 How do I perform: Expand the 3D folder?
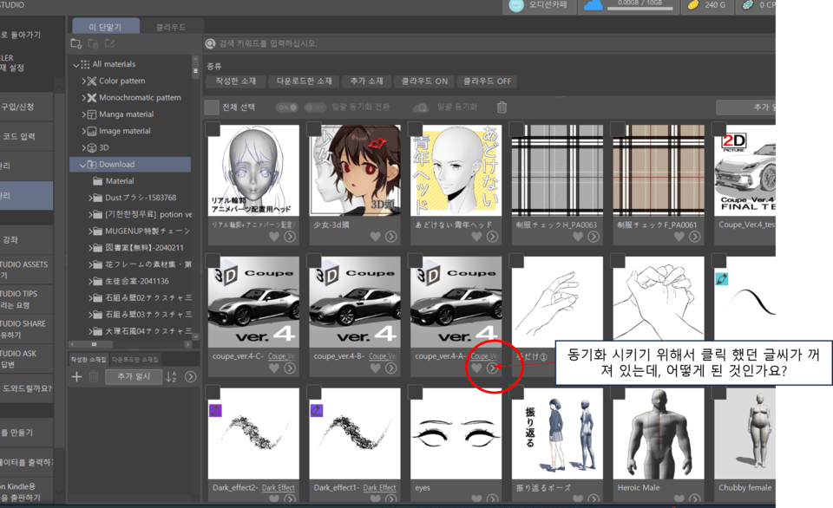pyautogui.click(x=83, y=147)
